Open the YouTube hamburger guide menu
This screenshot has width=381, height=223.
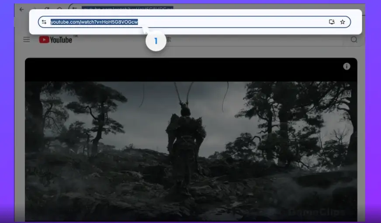pos(27,39)
